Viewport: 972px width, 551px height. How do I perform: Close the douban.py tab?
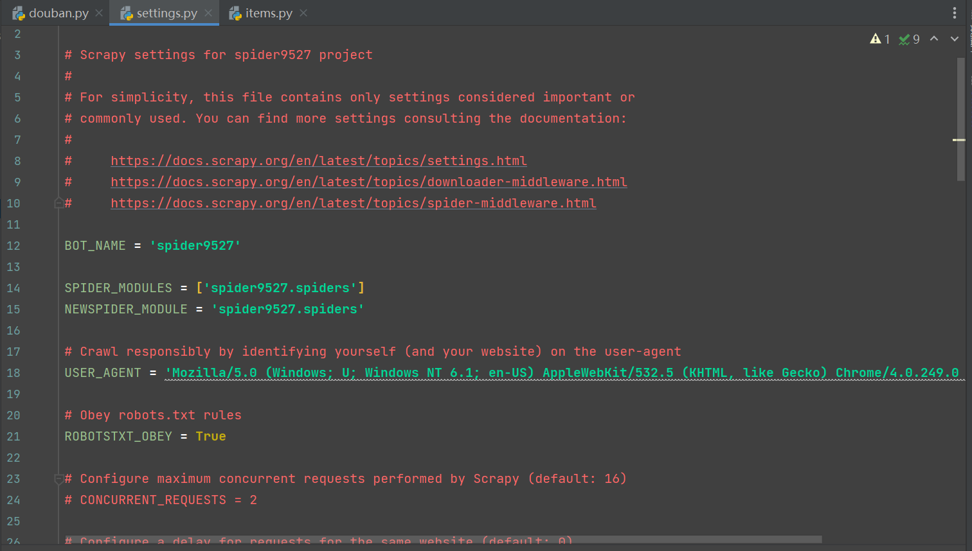coord(99,13)
